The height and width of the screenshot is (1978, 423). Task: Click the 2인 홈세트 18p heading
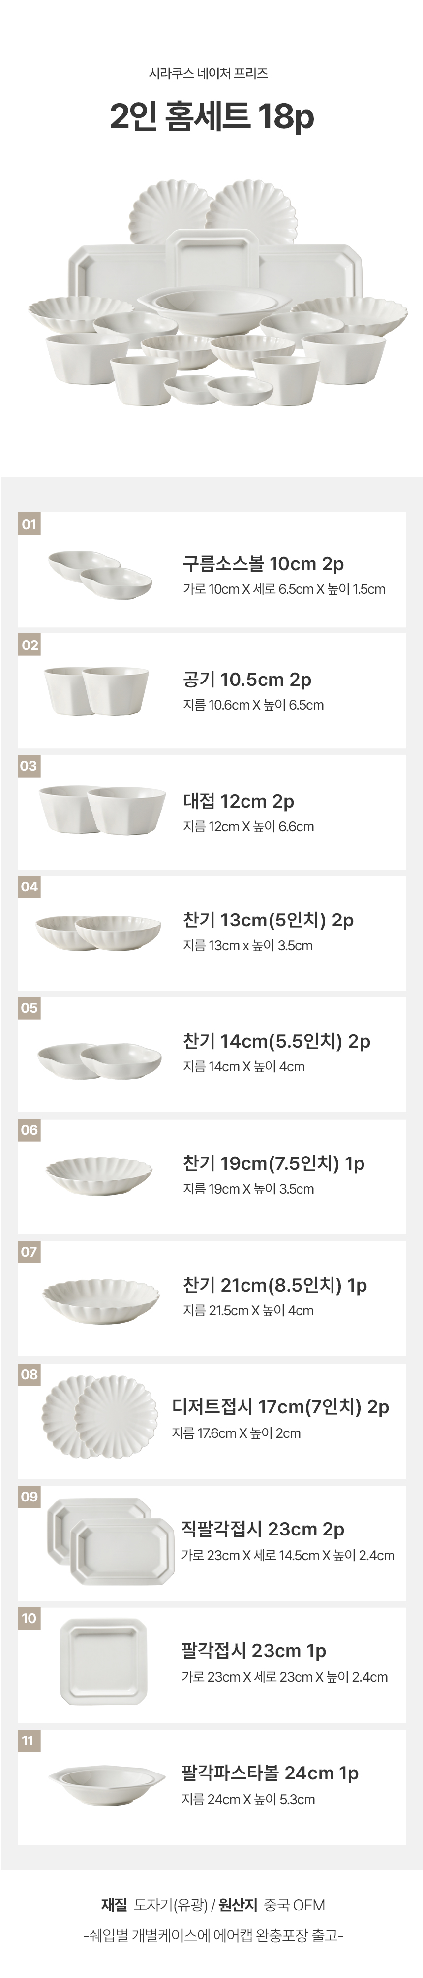tap(211, 117)
